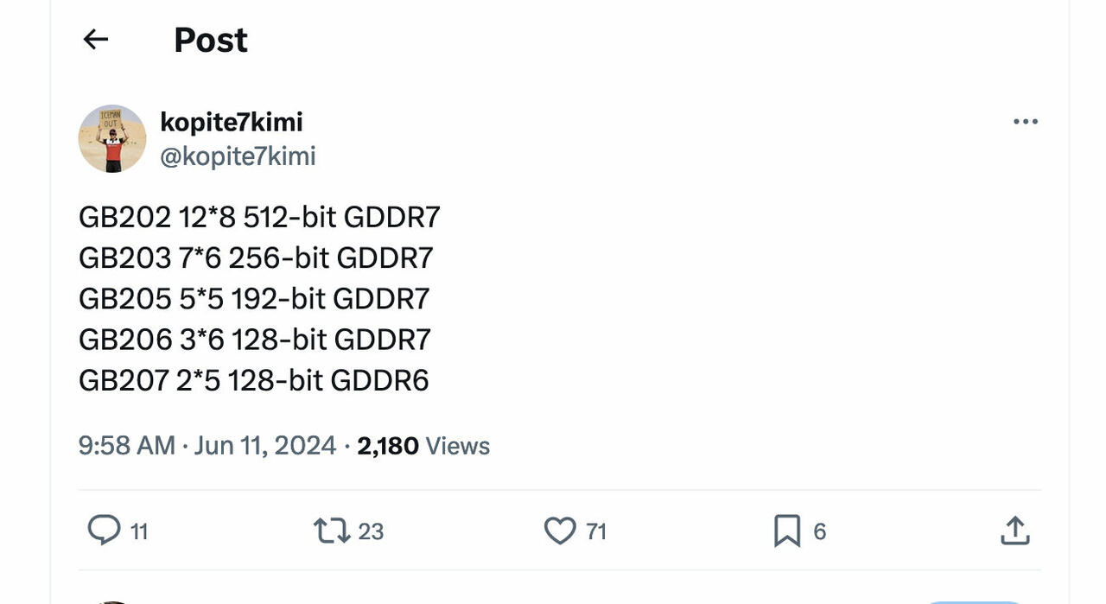
Task: Click the 9:58 AM Jun 11, 2024 timestamp
Action: (207, 446)
